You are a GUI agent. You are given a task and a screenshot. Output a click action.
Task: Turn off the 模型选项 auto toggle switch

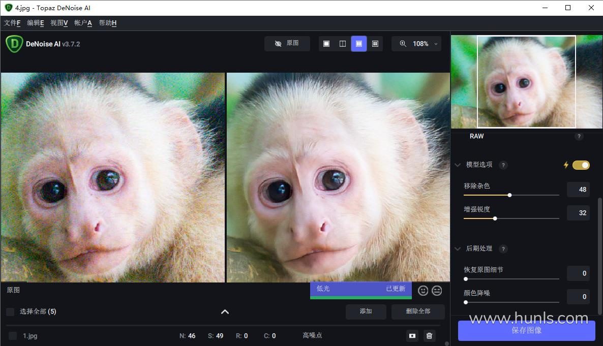click(x=581, y=165)
